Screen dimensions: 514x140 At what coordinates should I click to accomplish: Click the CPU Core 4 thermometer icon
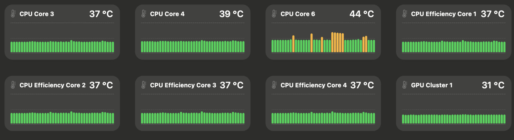(x=144, y=14)
